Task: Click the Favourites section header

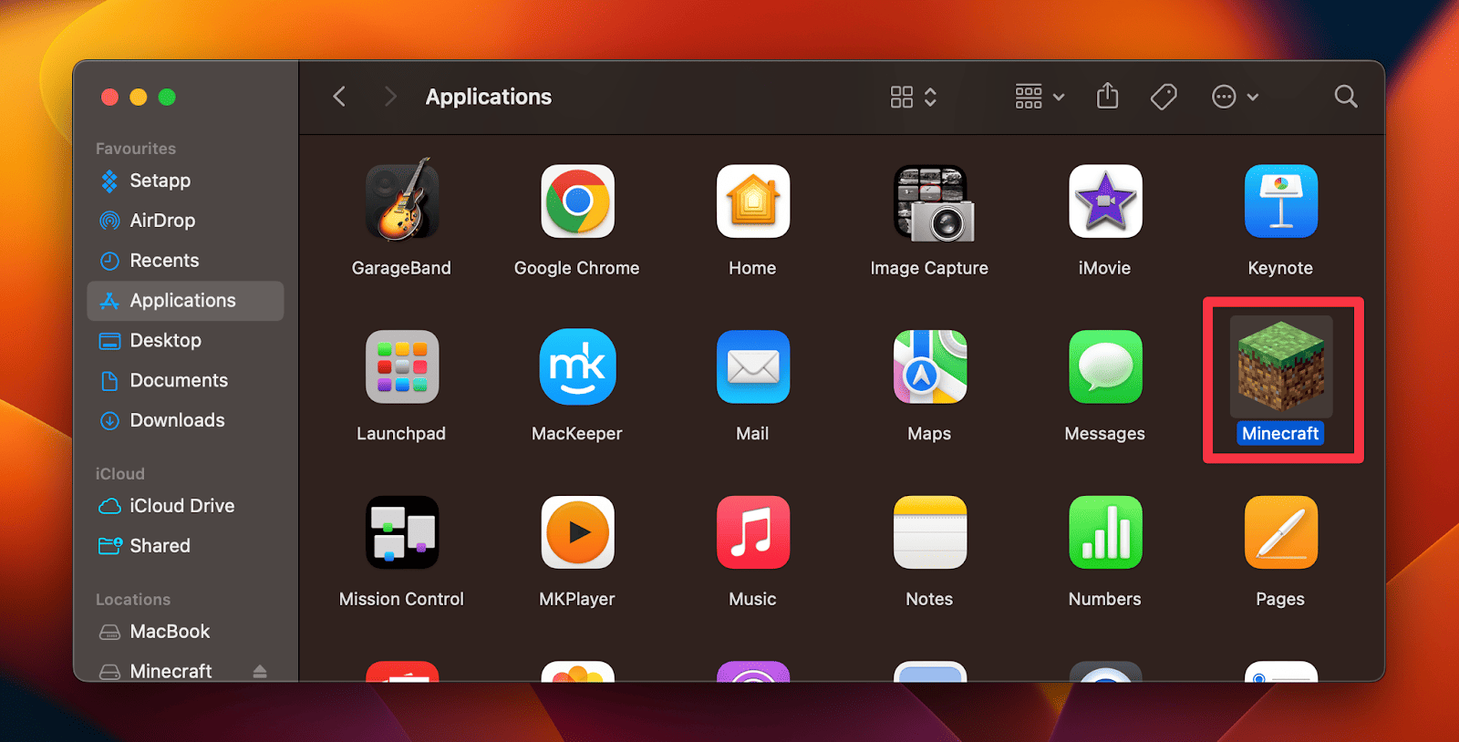Action: tap(136, 149)
